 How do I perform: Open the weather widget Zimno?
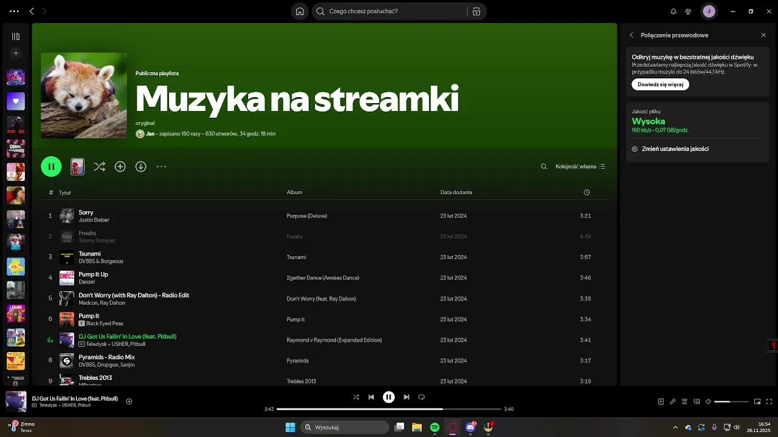tap(22, 427)
